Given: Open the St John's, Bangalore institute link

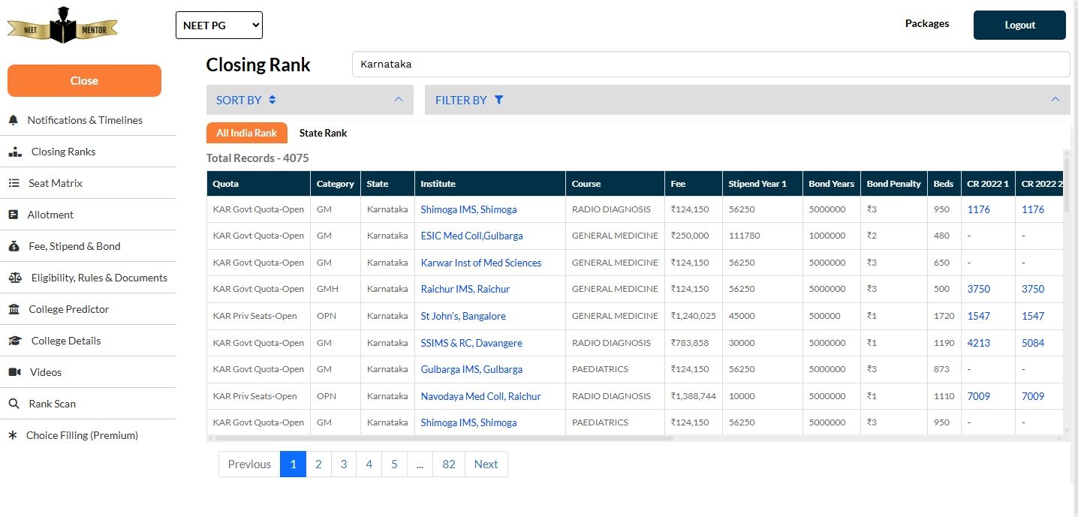Looking at the screenshot, I should click(462, 316).
